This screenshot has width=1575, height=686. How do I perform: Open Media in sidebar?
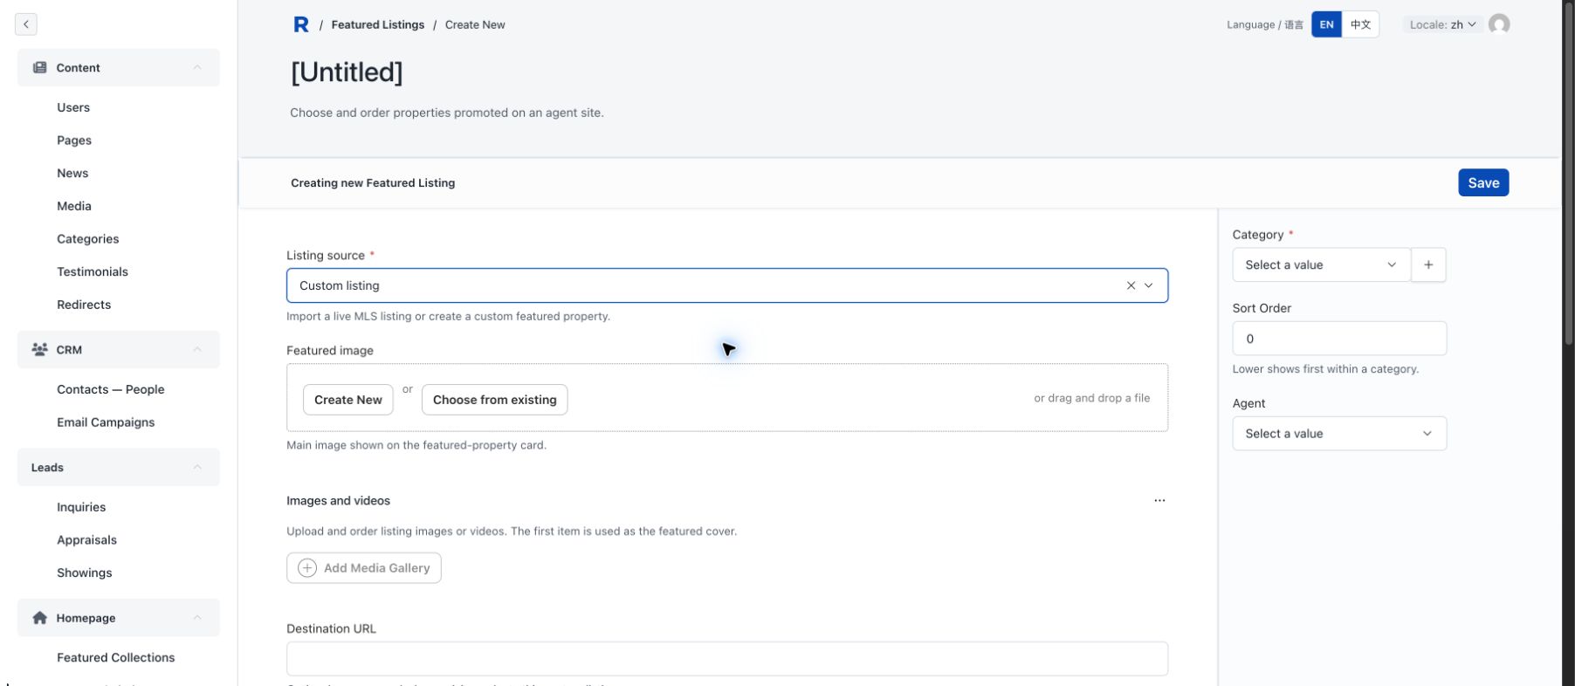pyautogui.click(x=74, y=206)
